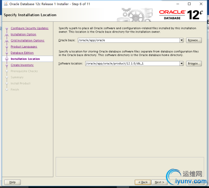This screenshot has width=209, height=188.
Task: Click the Oracle Database 12c logo
Action: 181,15
